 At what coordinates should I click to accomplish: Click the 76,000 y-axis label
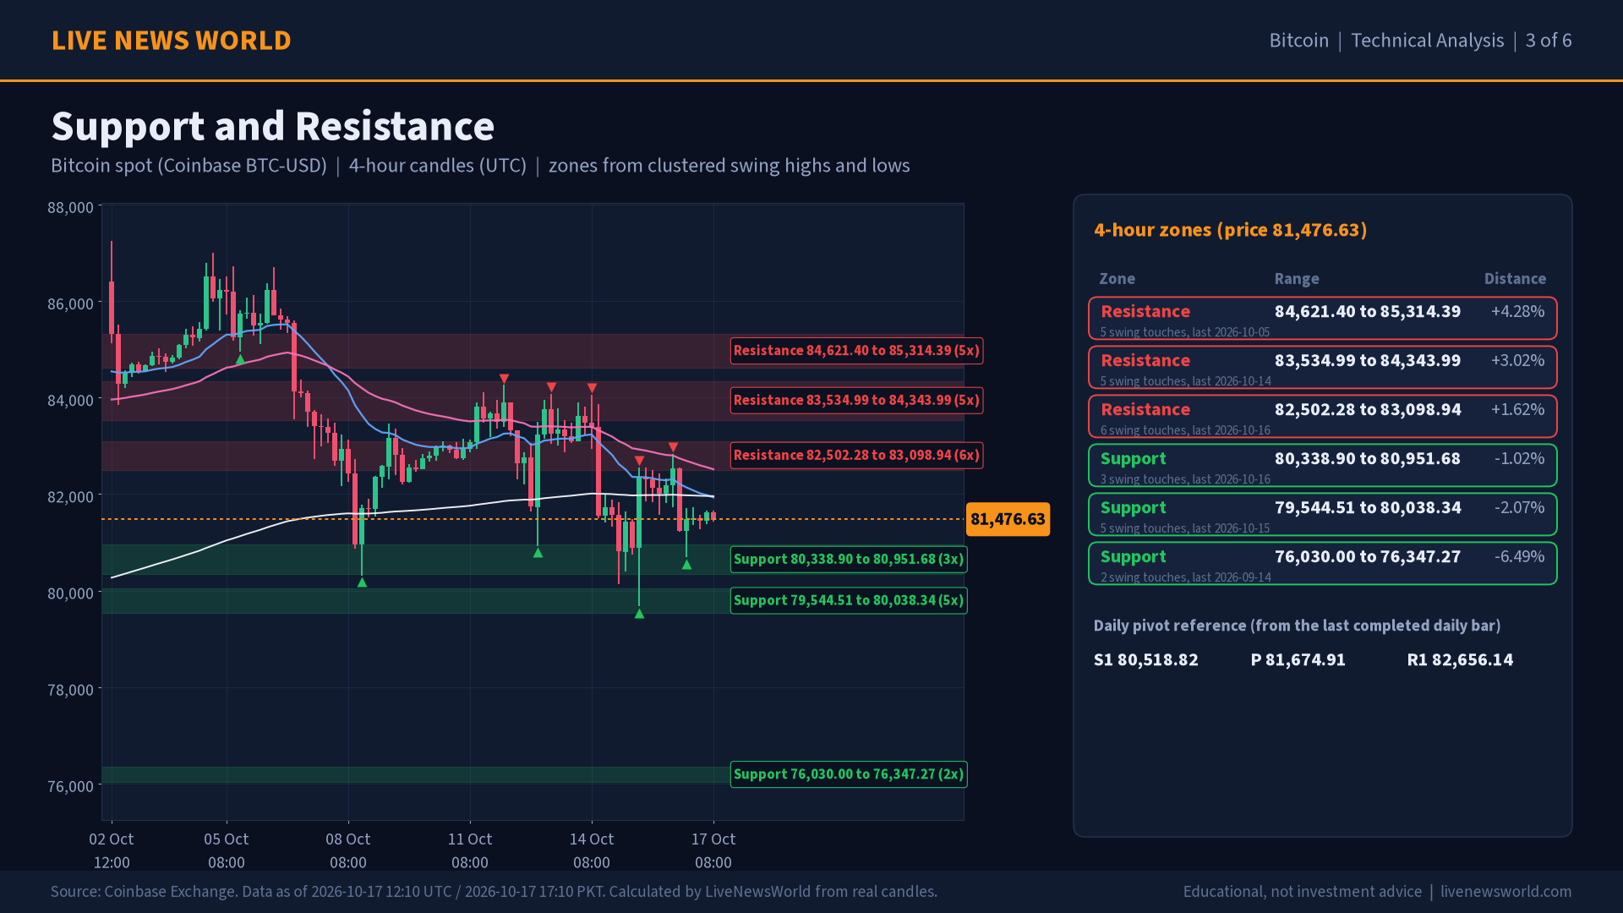point(70,787)
